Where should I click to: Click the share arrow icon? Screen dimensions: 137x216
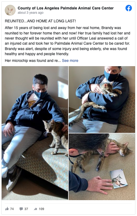coord(36,209)
